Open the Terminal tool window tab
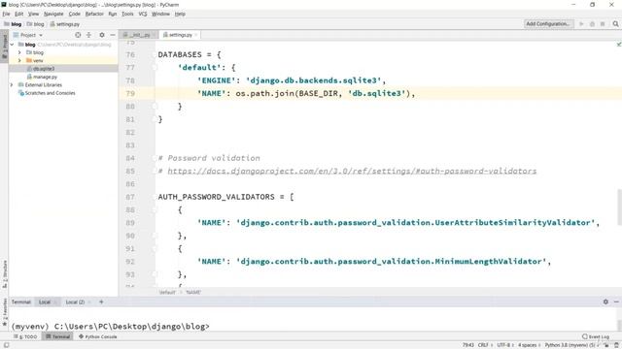622x349 pixels. (x=57, y=336)
